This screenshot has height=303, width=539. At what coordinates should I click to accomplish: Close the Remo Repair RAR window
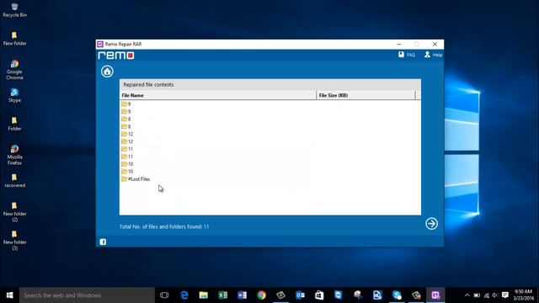point(435,44)
